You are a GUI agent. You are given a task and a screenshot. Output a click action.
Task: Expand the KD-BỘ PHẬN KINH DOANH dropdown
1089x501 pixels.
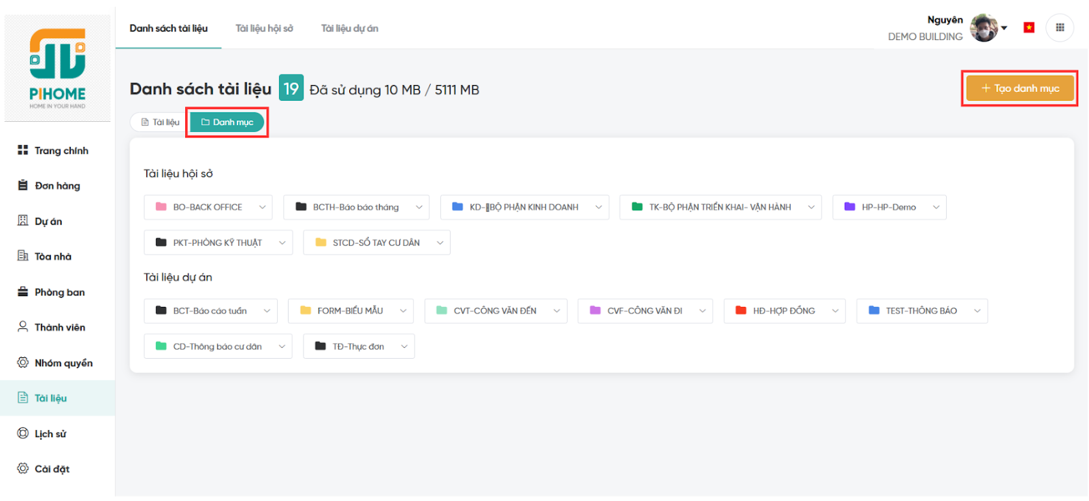click(x=598, y=208)
